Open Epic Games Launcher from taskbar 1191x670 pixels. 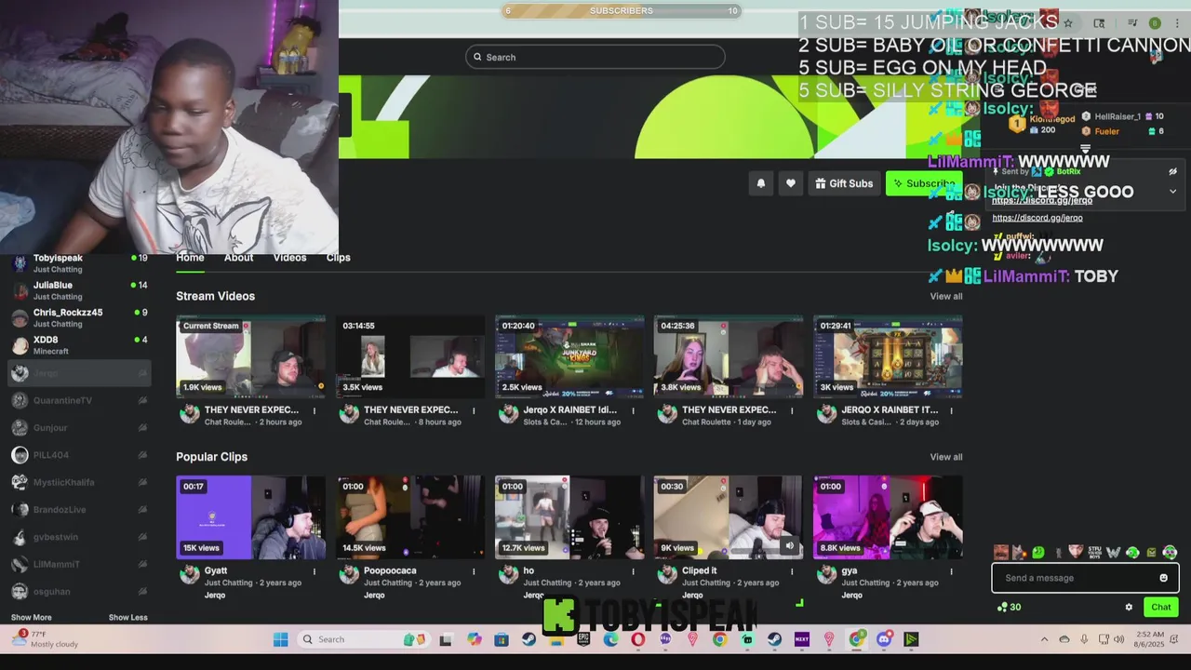pos(583,639)
